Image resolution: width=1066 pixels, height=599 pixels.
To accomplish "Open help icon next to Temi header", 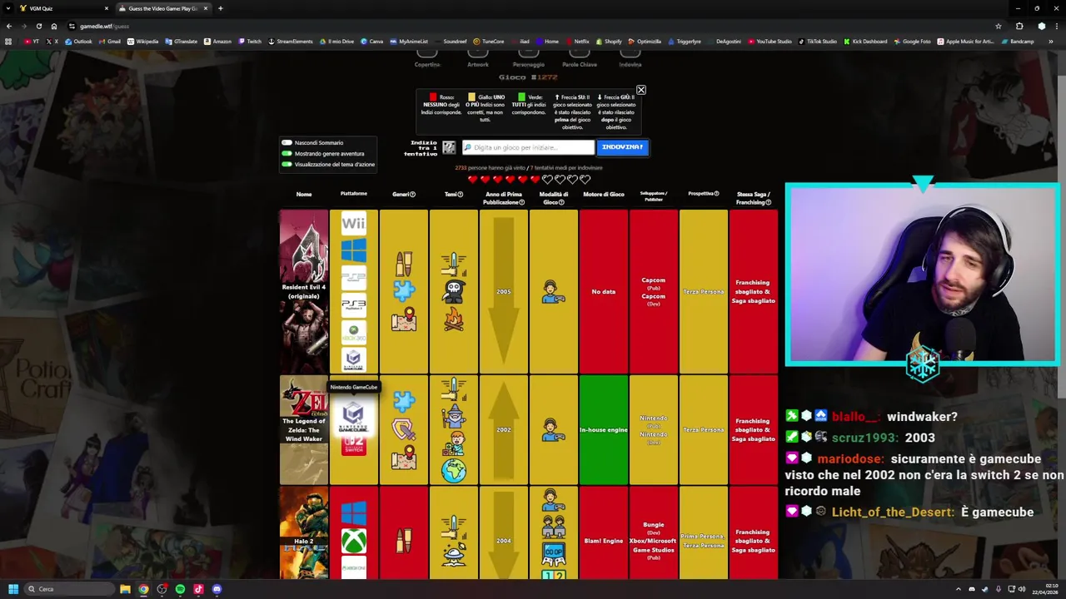I will pos(461,195).
